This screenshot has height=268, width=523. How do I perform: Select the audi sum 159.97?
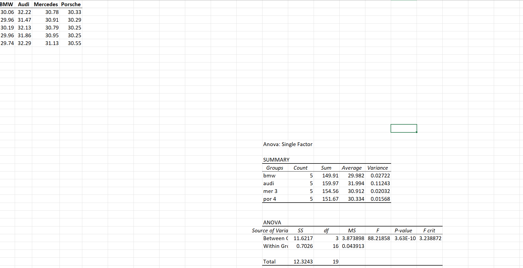pyautogui.click(x=327, y=183)
